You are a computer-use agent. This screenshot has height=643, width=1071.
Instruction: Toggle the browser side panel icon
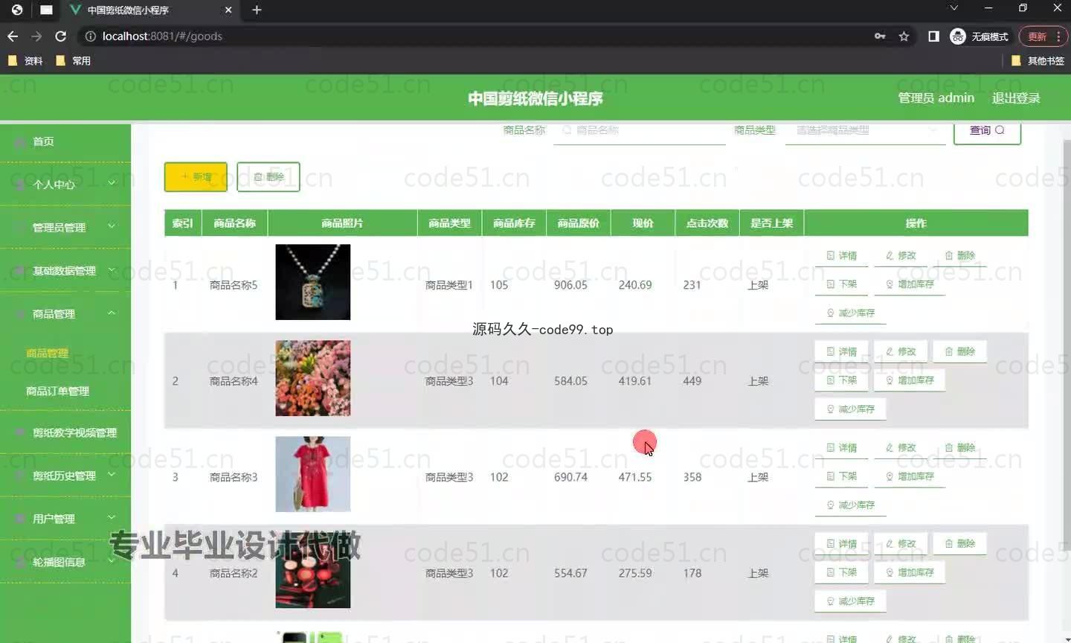click(x=933, y=36)
